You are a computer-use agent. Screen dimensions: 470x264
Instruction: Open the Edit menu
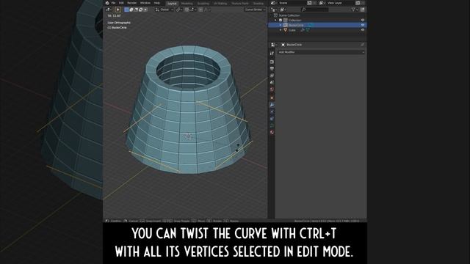tap(121, 3)
